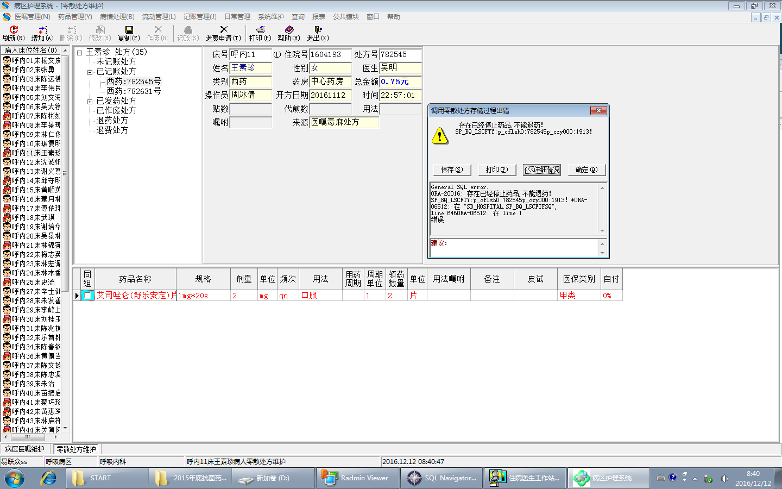Open the 记账管理(J) menu
The width and height of the screenshot is (782, 489).
(x=200, y=17)
